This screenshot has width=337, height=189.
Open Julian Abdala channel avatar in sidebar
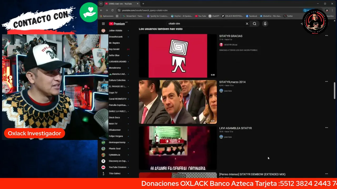tap(103, 30)
